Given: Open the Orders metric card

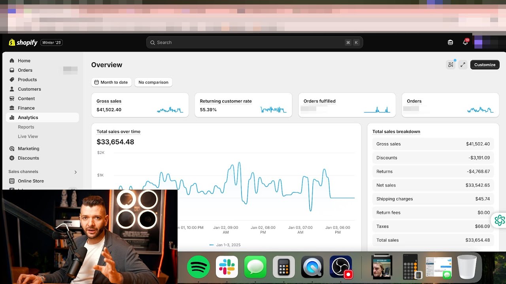Looking at the screenshot, I should point(451,105).
